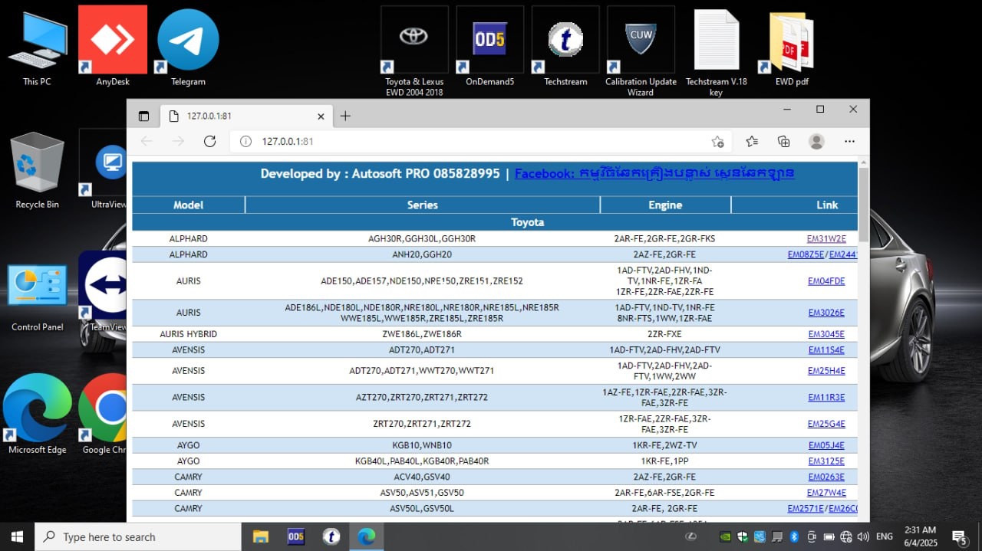Open the Toyota & Lexus EWD shortcut
Image resolution: width=982 pixels, height=551 pixels.
click(x=414, y=51)
